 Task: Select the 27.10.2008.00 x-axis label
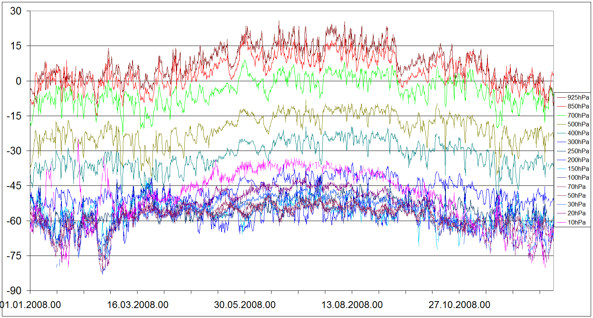coord(459,305)
